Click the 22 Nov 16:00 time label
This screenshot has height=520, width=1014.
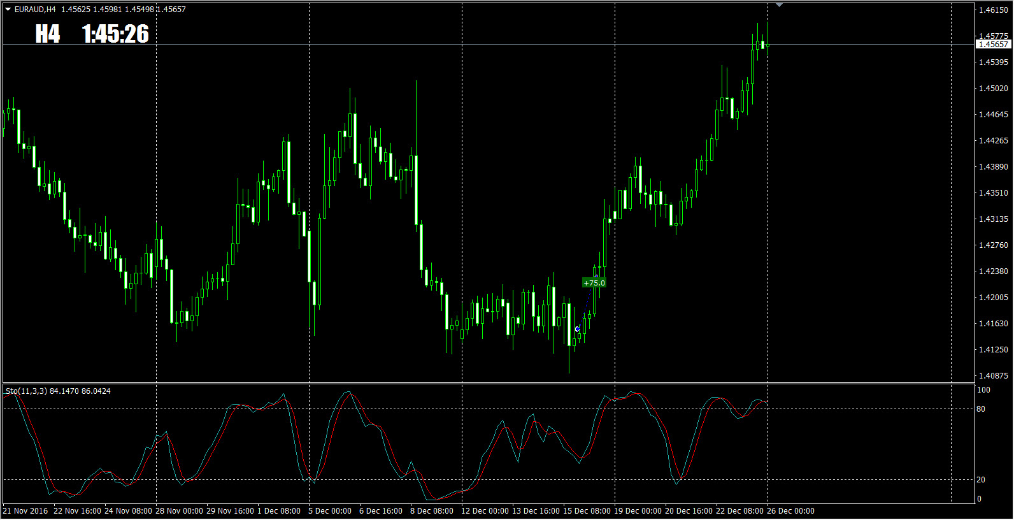pos(78,511)
